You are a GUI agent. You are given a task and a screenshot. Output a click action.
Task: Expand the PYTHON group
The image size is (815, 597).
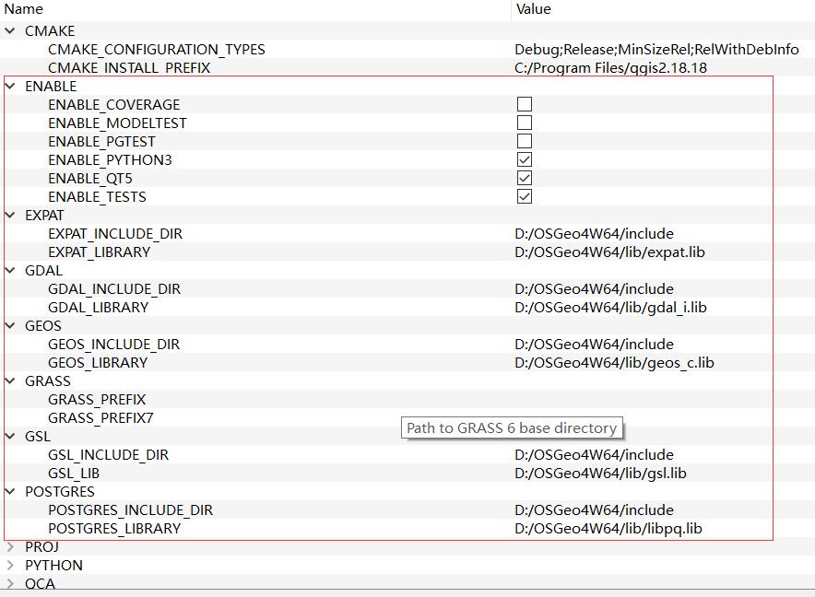pos(10,566)
